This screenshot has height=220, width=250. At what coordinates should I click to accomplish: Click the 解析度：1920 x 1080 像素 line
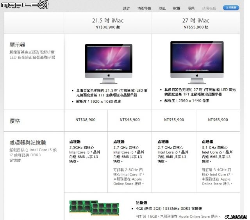[x=98, y=102]
